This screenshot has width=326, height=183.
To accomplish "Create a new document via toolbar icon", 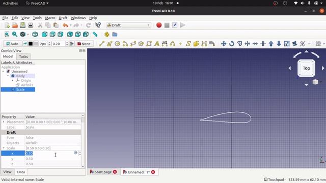I will point(7,25).
